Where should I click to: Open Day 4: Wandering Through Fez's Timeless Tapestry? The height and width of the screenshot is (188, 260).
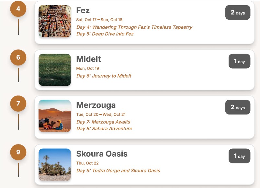[134, 27]
